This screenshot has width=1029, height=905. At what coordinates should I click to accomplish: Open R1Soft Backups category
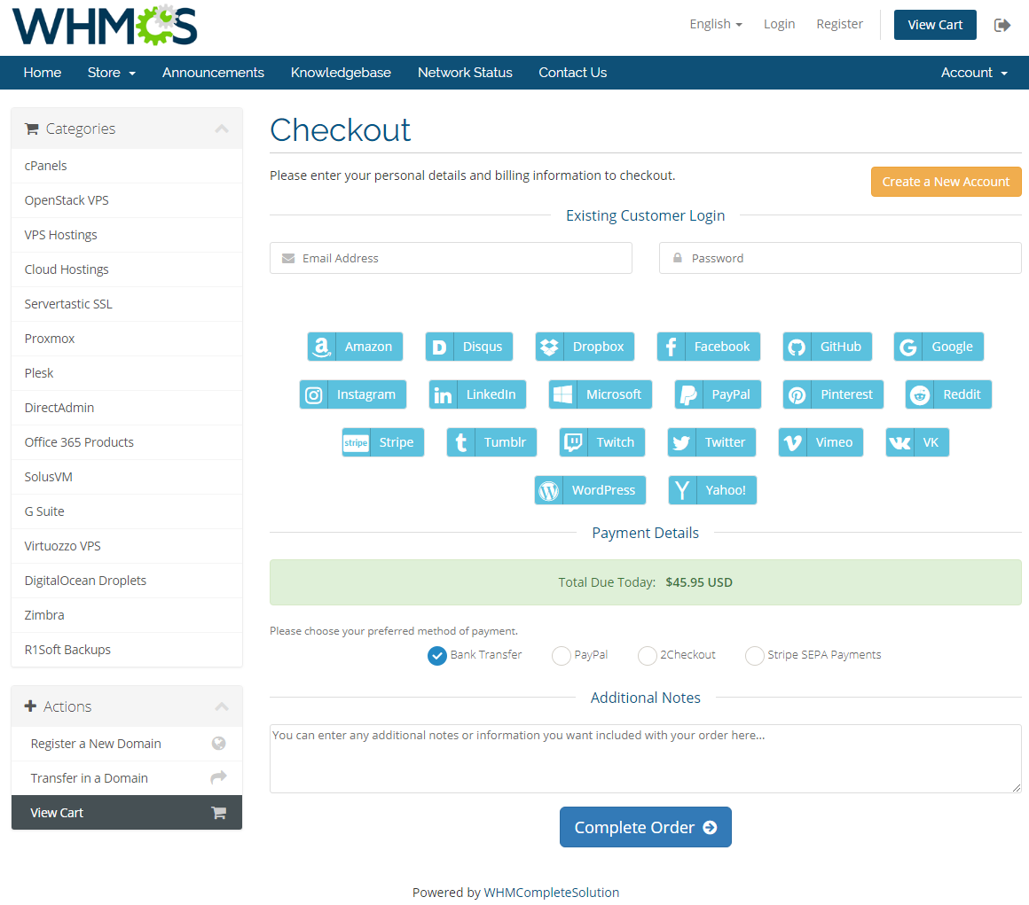click(127, 650)
